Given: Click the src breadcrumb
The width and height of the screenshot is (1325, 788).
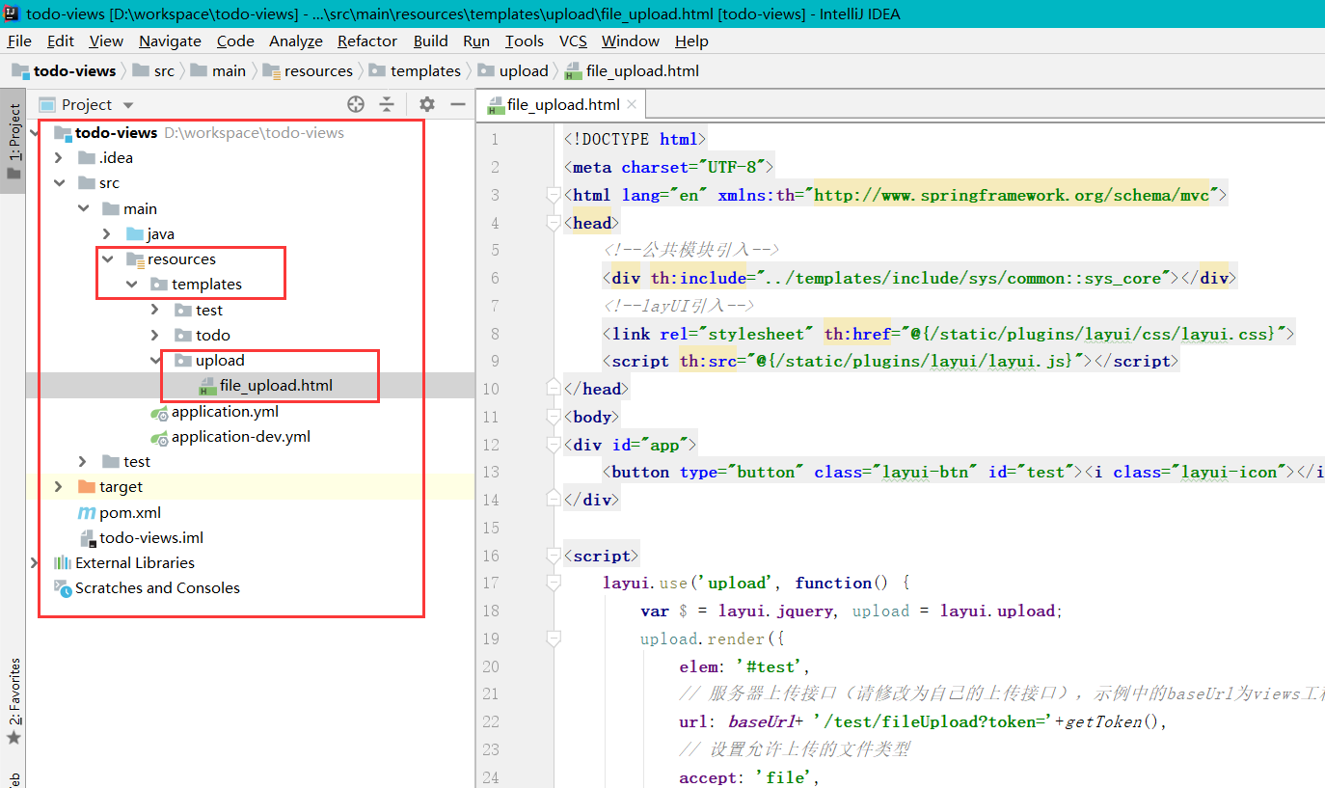Looking at the screenshot, I should click(154, 70).
